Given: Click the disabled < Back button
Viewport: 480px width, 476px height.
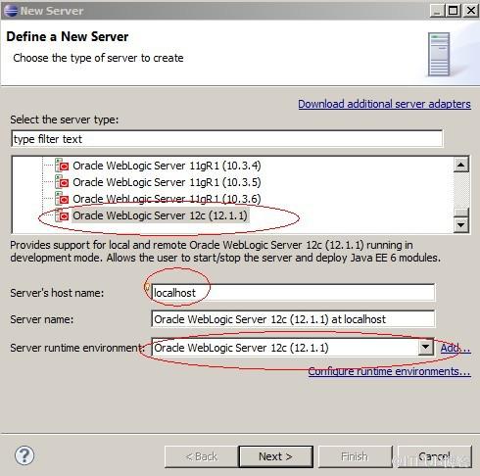Looking at the screenshot, I should pyautogui.click(x=202, y=456).
